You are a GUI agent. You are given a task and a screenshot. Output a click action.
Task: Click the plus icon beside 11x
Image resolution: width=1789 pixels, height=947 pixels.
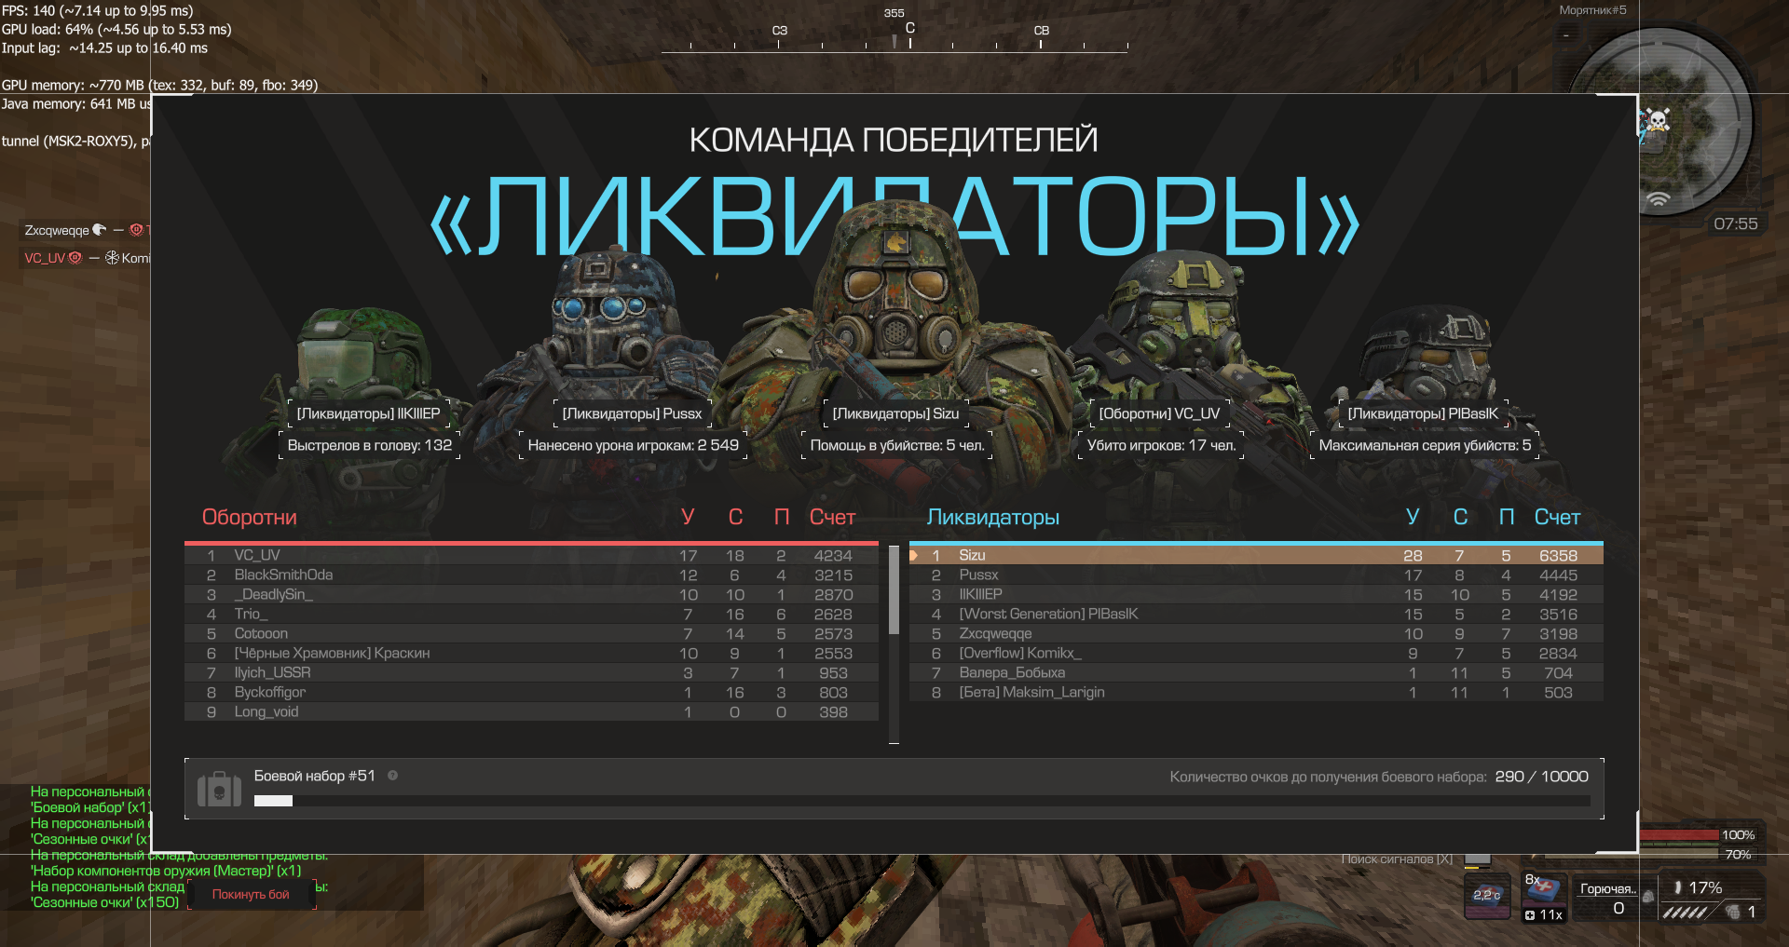tap(1530, 915)
